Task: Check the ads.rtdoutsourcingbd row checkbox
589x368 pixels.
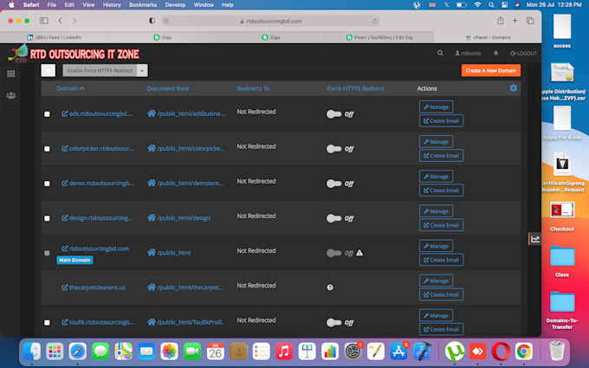Action: click(47, 114)
